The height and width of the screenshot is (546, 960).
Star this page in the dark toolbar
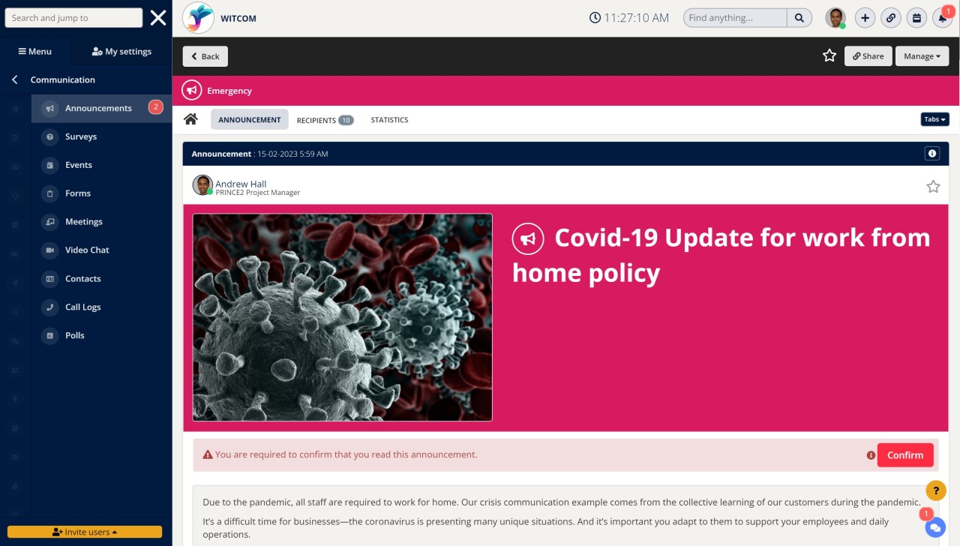(x=829, y=55)
